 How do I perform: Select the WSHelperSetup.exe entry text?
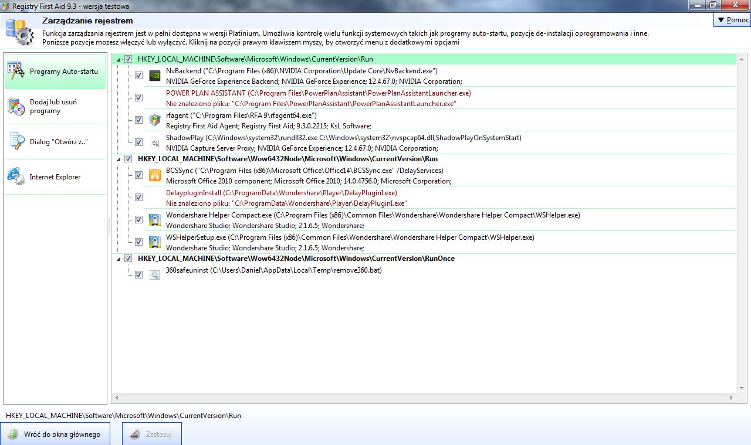pos(350,237)
